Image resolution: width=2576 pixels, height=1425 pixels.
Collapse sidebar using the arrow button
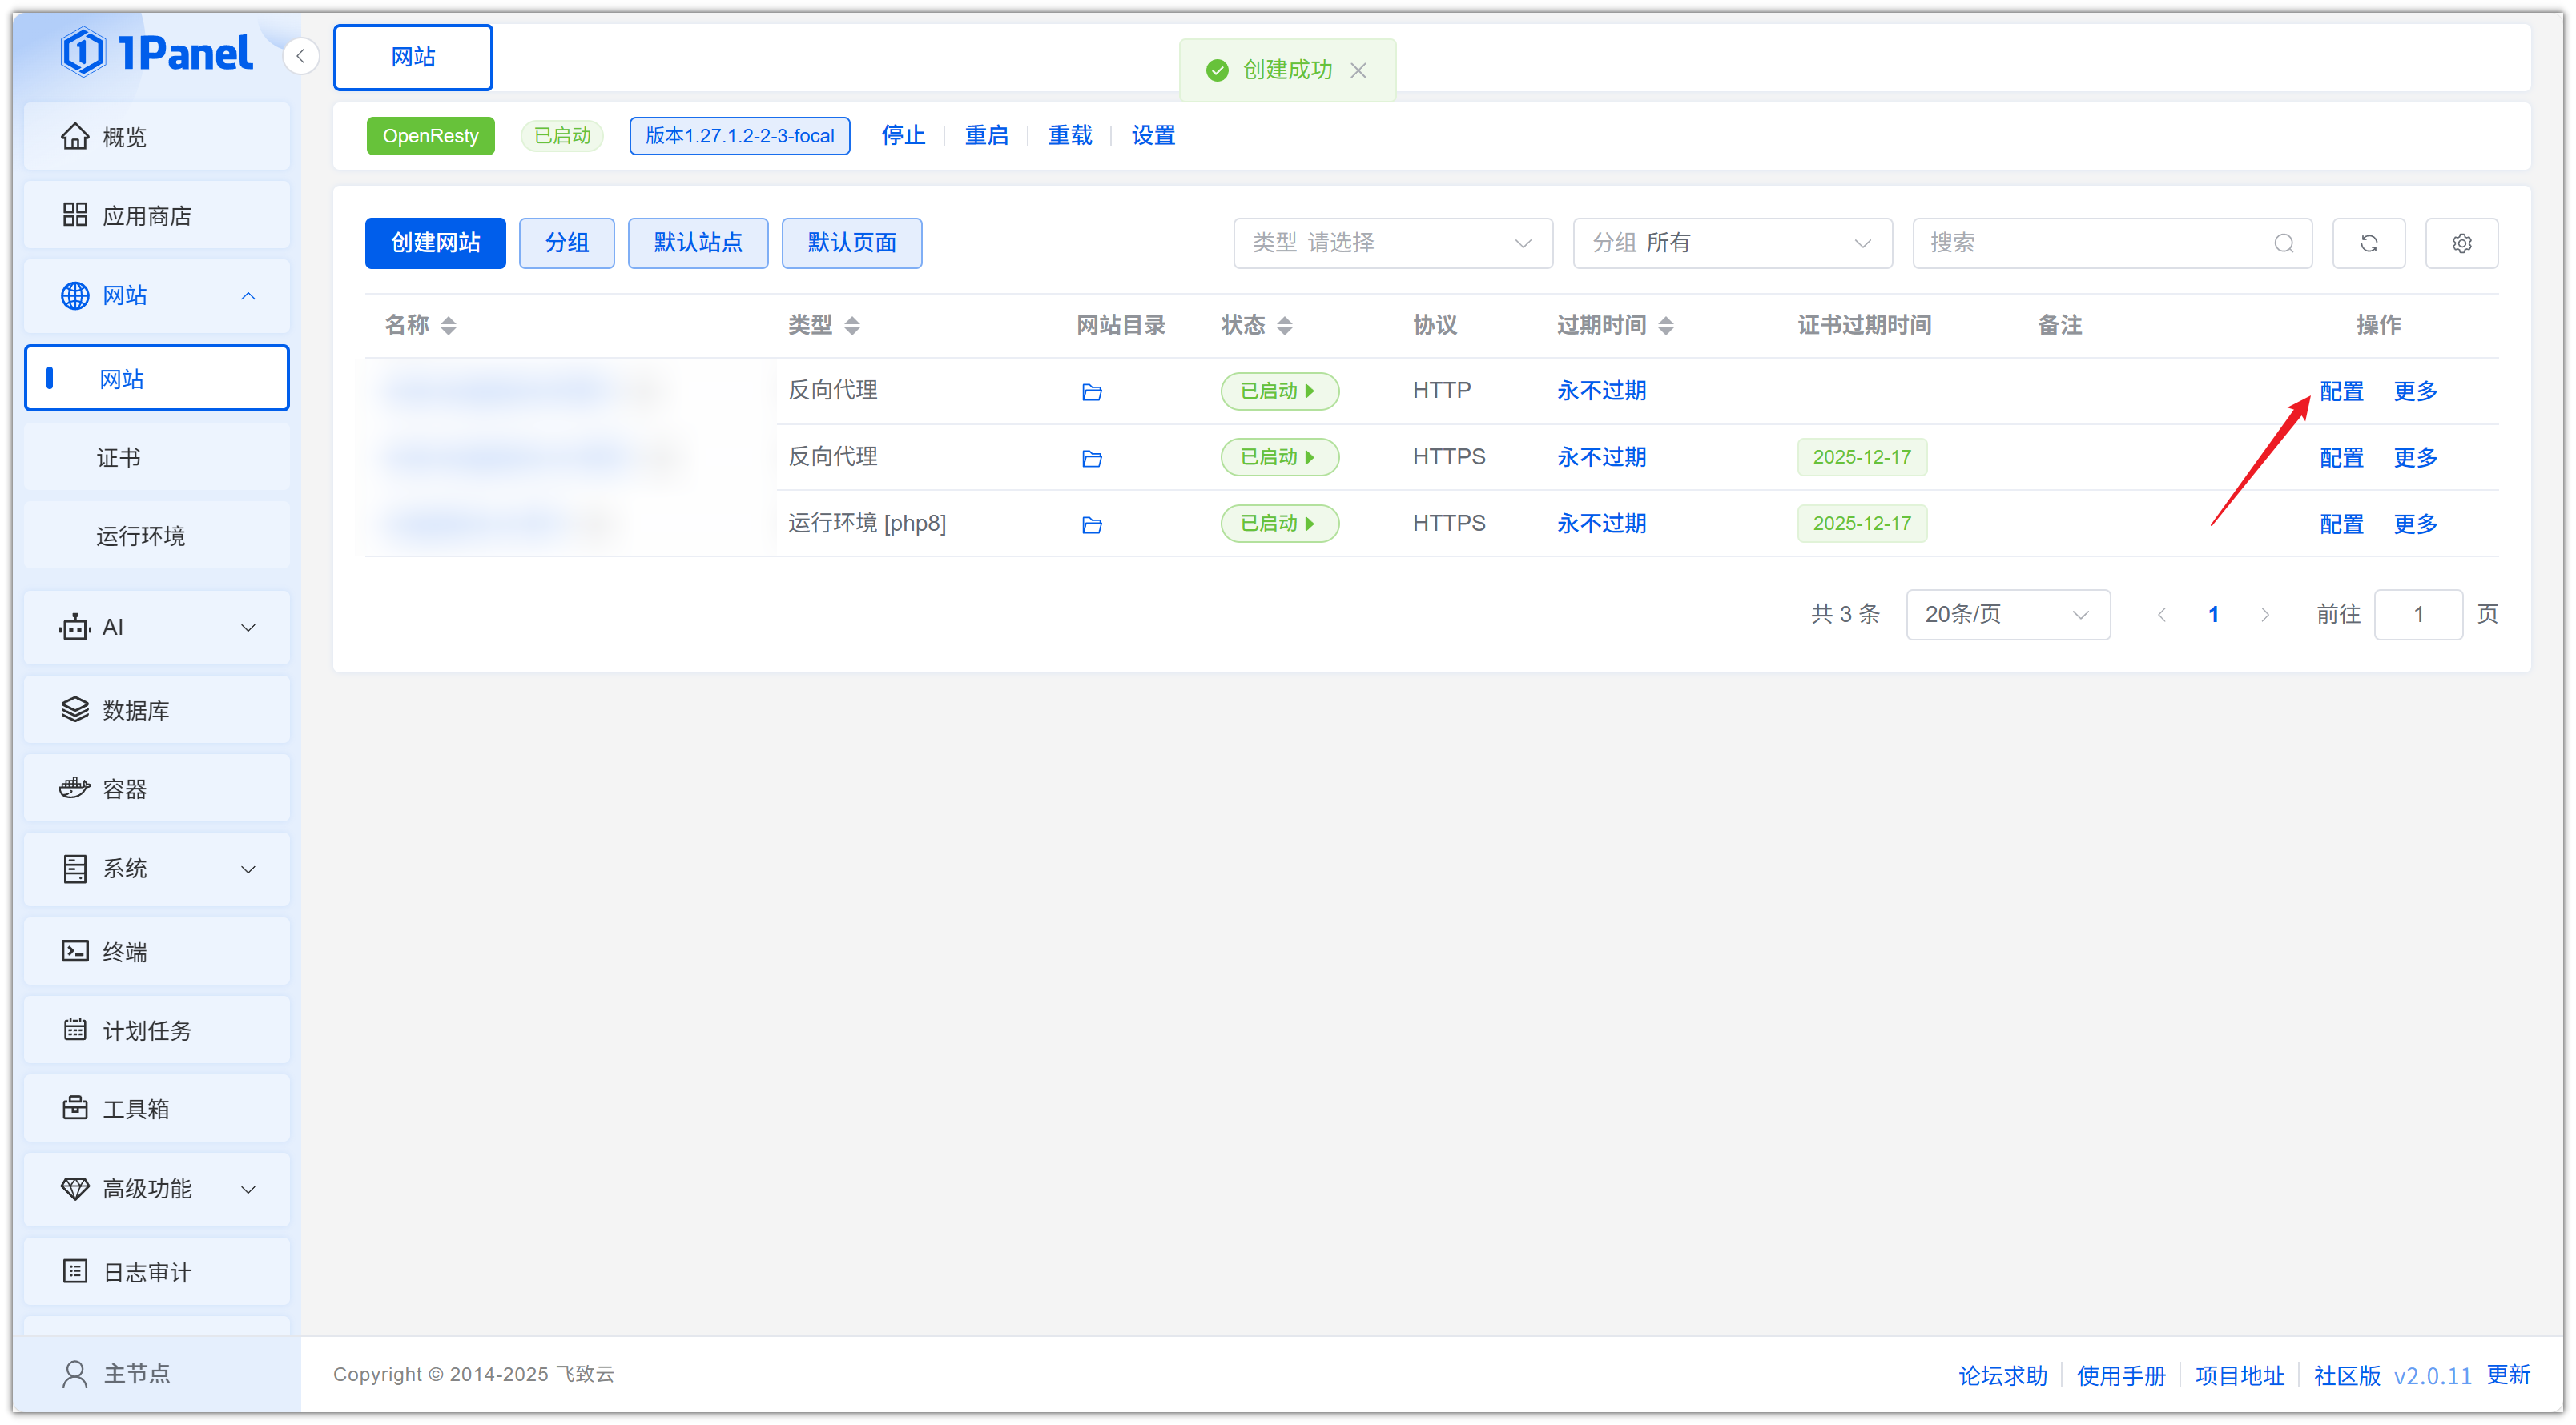point(300,56)
